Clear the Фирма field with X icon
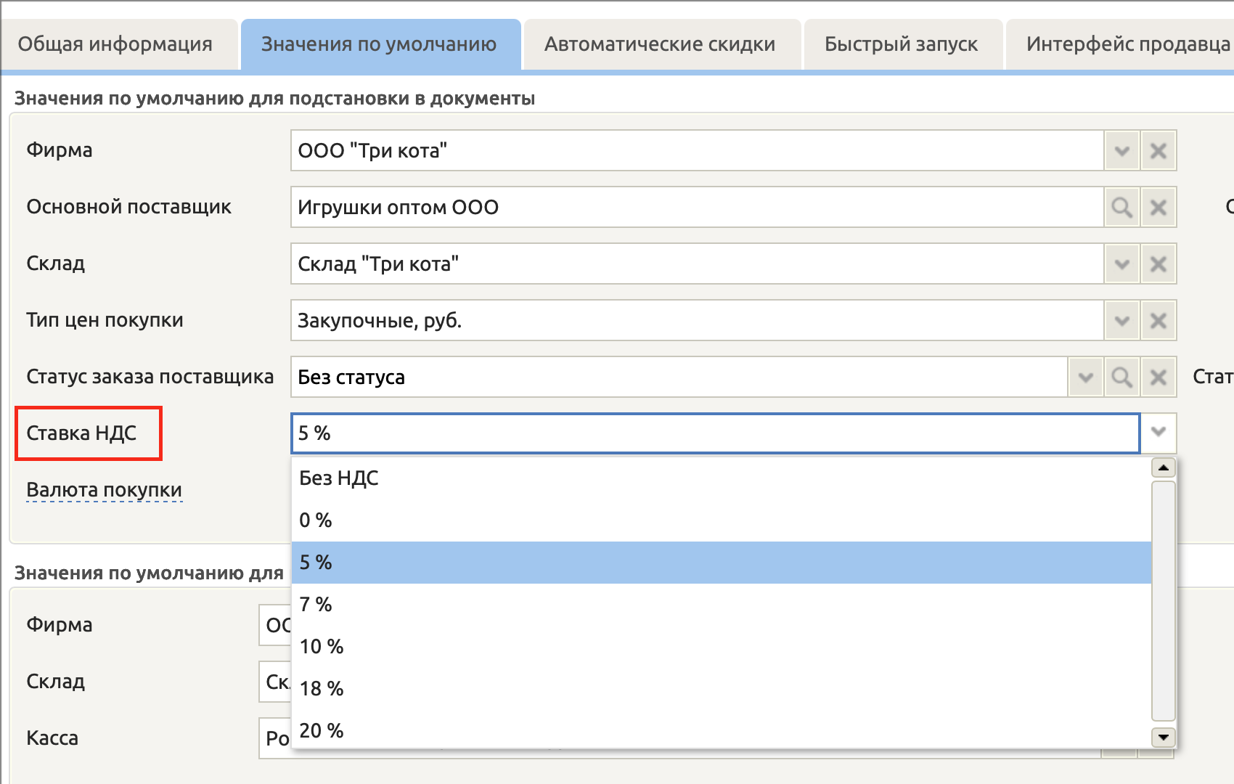The height and width of the screenshot is (784, 1234). [x=1158, y=151]
